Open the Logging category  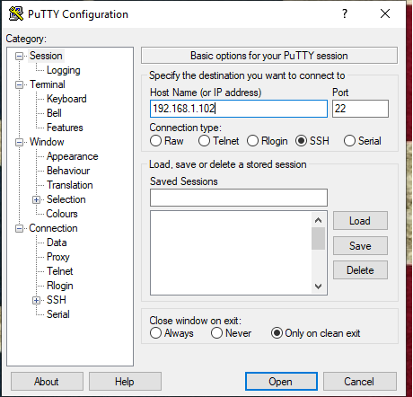(64, 70)
